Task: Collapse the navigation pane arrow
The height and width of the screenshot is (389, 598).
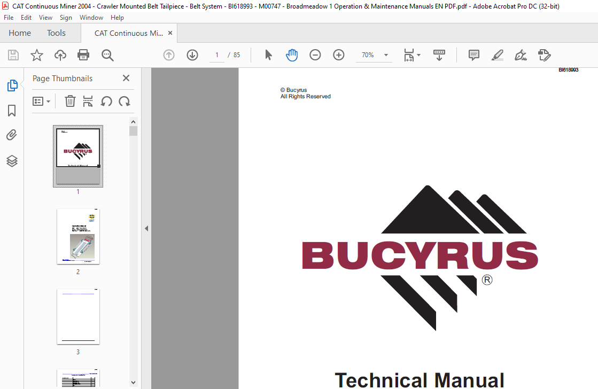Action: pyautogui.click(x=146, y=229)
